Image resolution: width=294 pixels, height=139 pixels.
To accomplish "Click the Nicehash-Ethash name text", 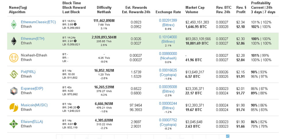I will point(34,55).
